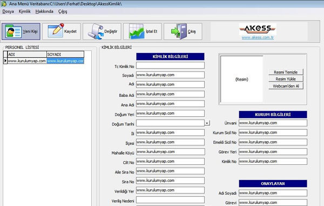Click the Adı input field
This screenshot has height=206, width=324.
170,84
